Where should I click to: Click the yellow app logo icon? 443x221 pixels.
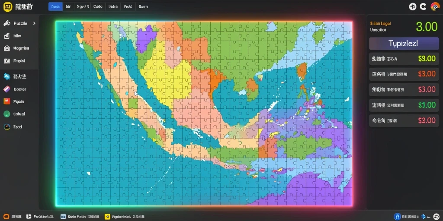click(x=8, y=7)
